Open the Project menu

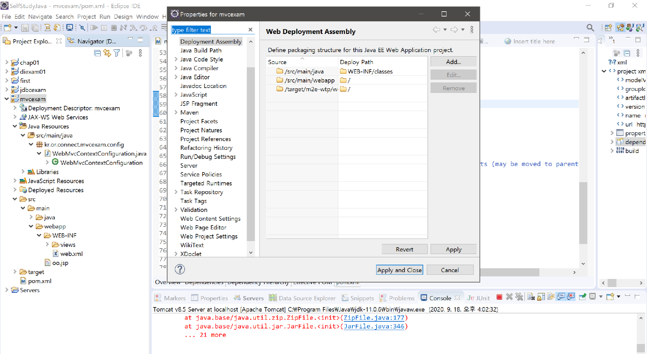[86, 17]
